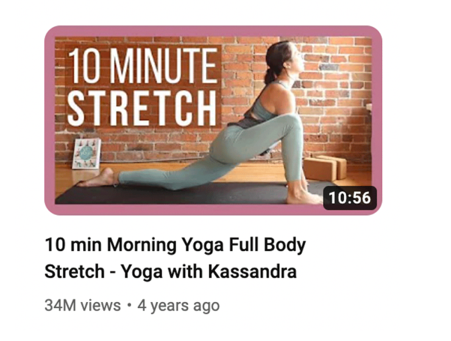Click the pink border of the thumbnail
The width and height of the screenshot is (451, 341).
(x=213, y=31)
